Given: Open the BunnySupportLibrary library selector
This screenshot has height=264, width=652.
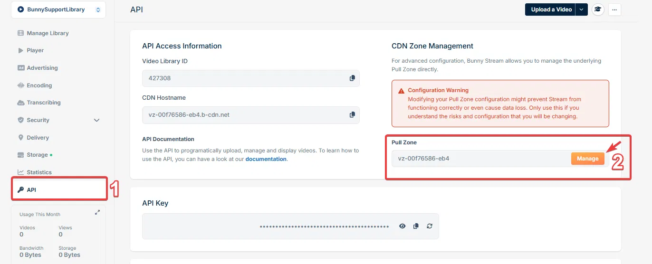Looking at the screenshot, I should pyautogui.click(x=58, y=9).
